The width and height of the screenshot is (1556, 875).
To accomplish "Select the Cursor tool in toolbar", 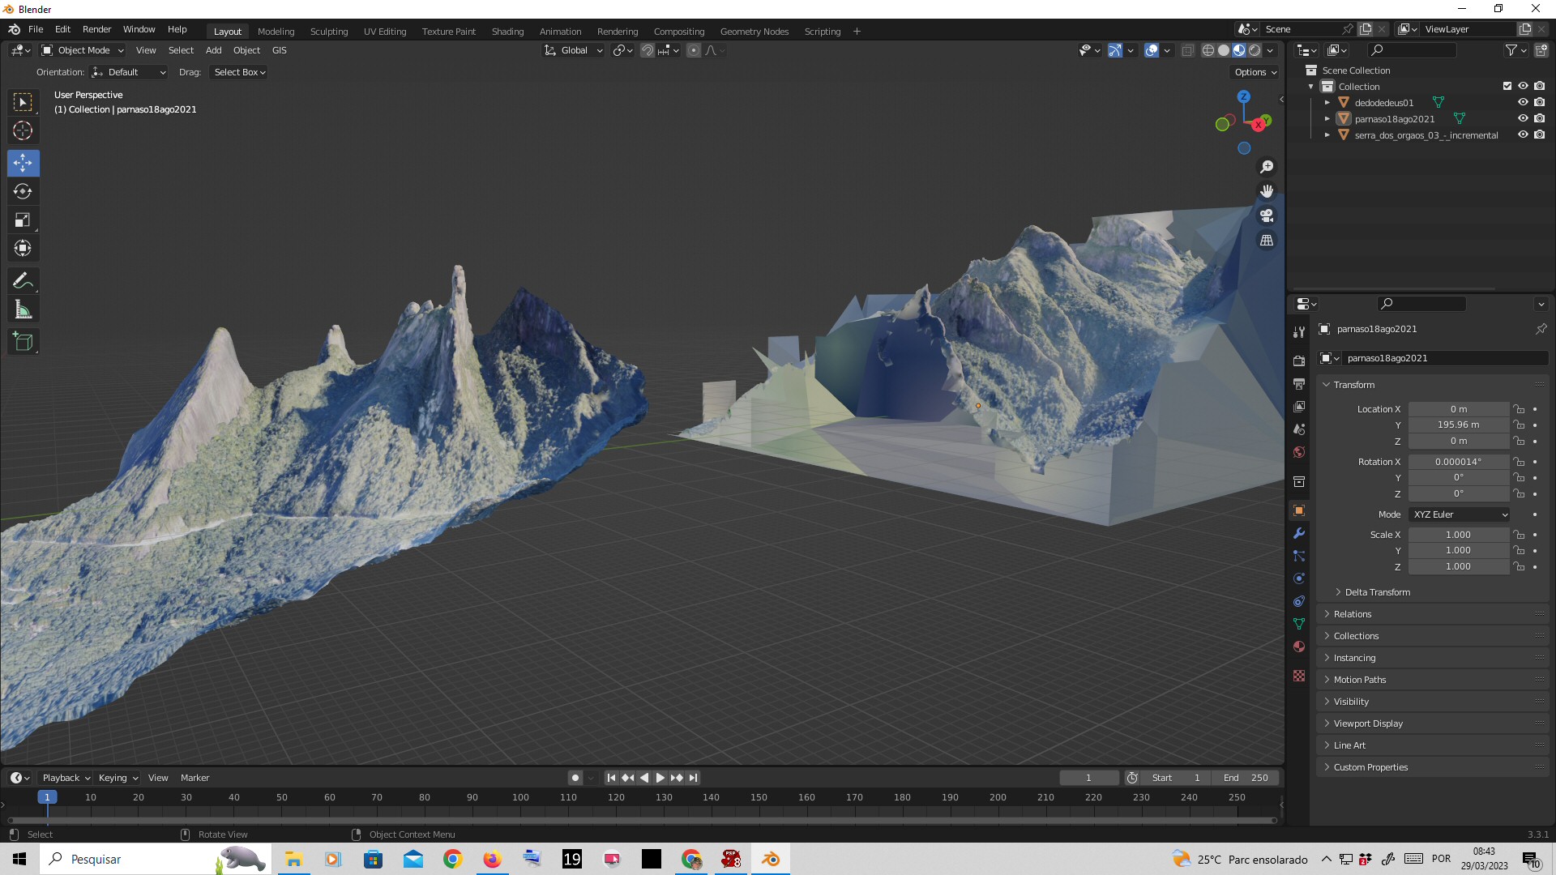I will [x=23, y=130].
